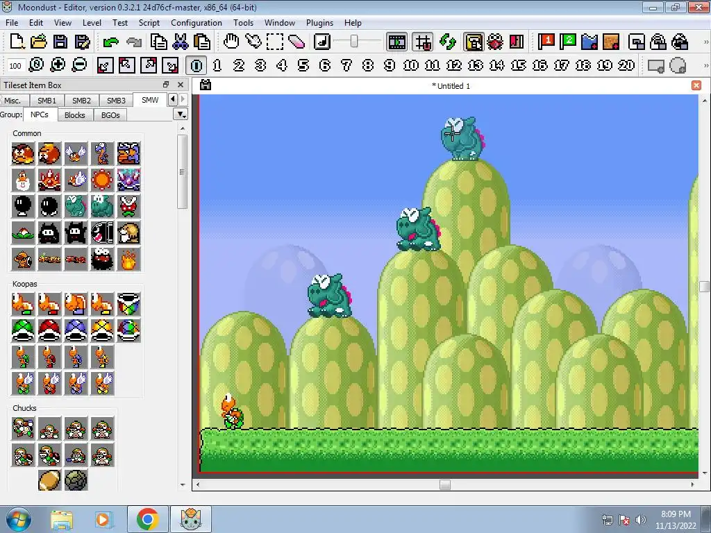The height and width of the screenshot is (533, 711).
Task: Adjust the music volume slider
Action: [x=353, y=42]
